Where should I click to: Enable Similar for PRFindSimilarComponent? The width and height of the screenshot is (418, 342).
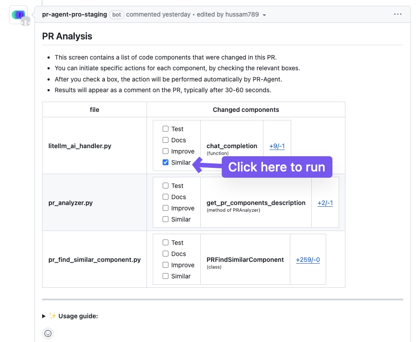tap(166, 276)
